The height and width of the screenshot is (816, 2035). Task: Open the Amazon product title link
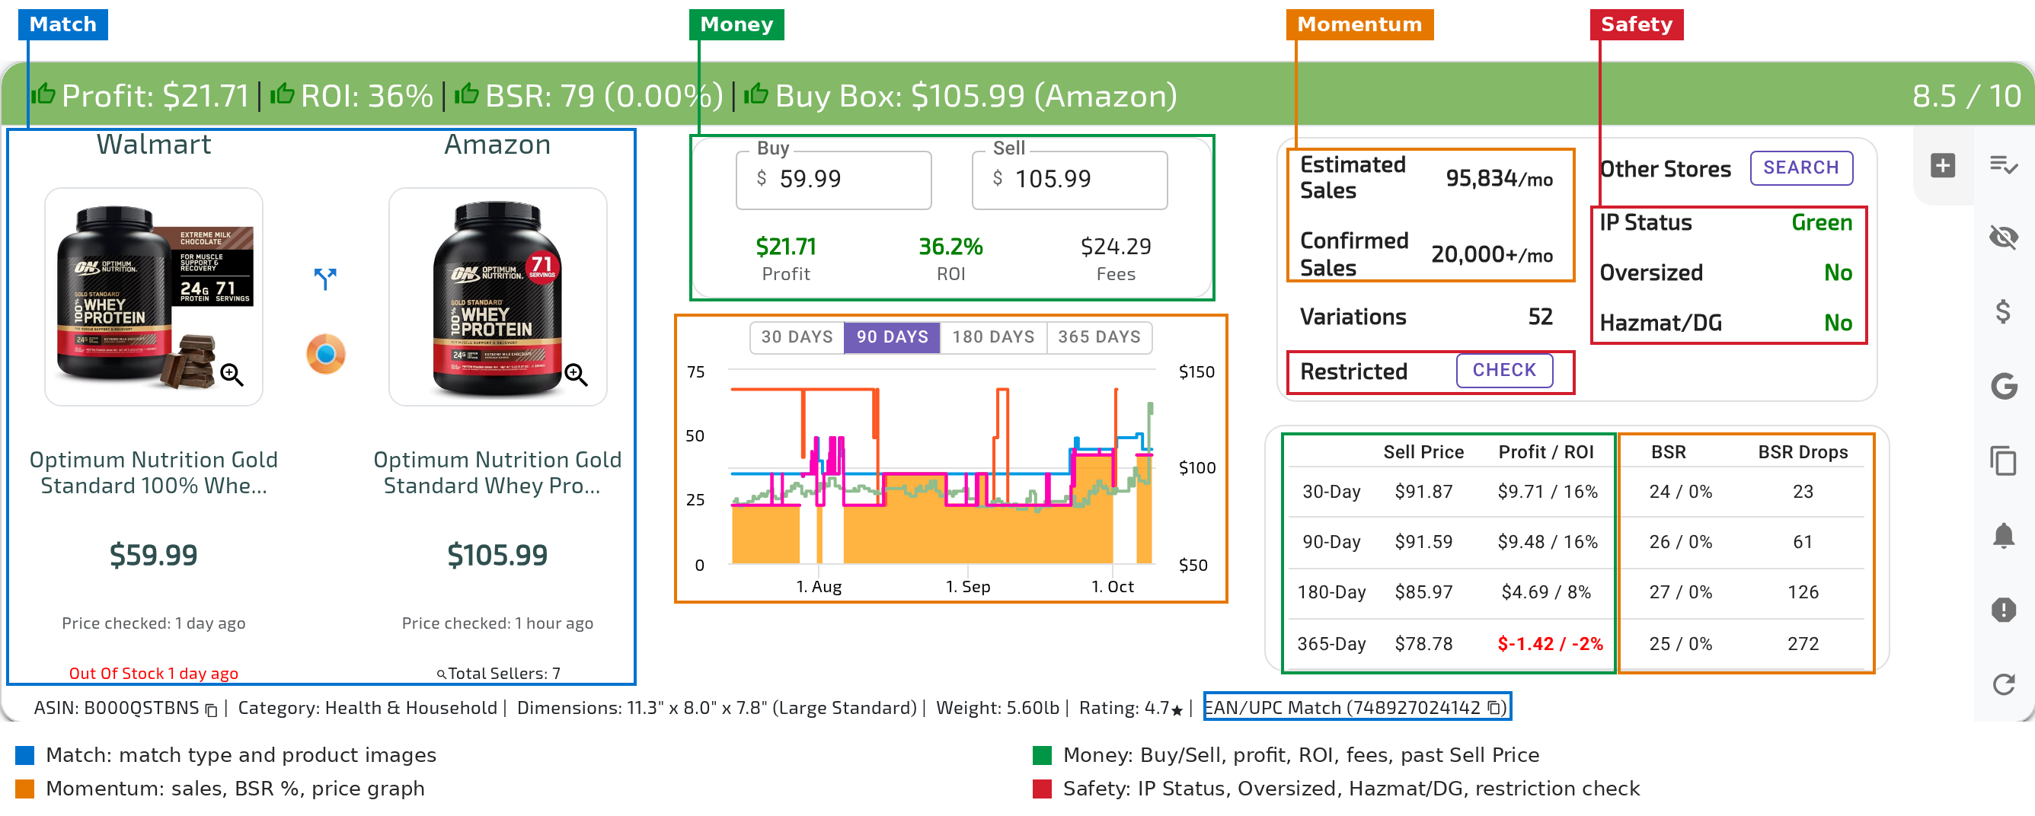[x=497, y=473]
